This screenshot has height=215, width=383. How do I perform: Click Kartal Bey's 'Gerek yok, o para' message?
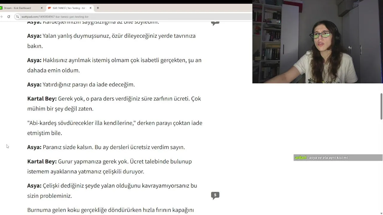(x=114, y=104)
